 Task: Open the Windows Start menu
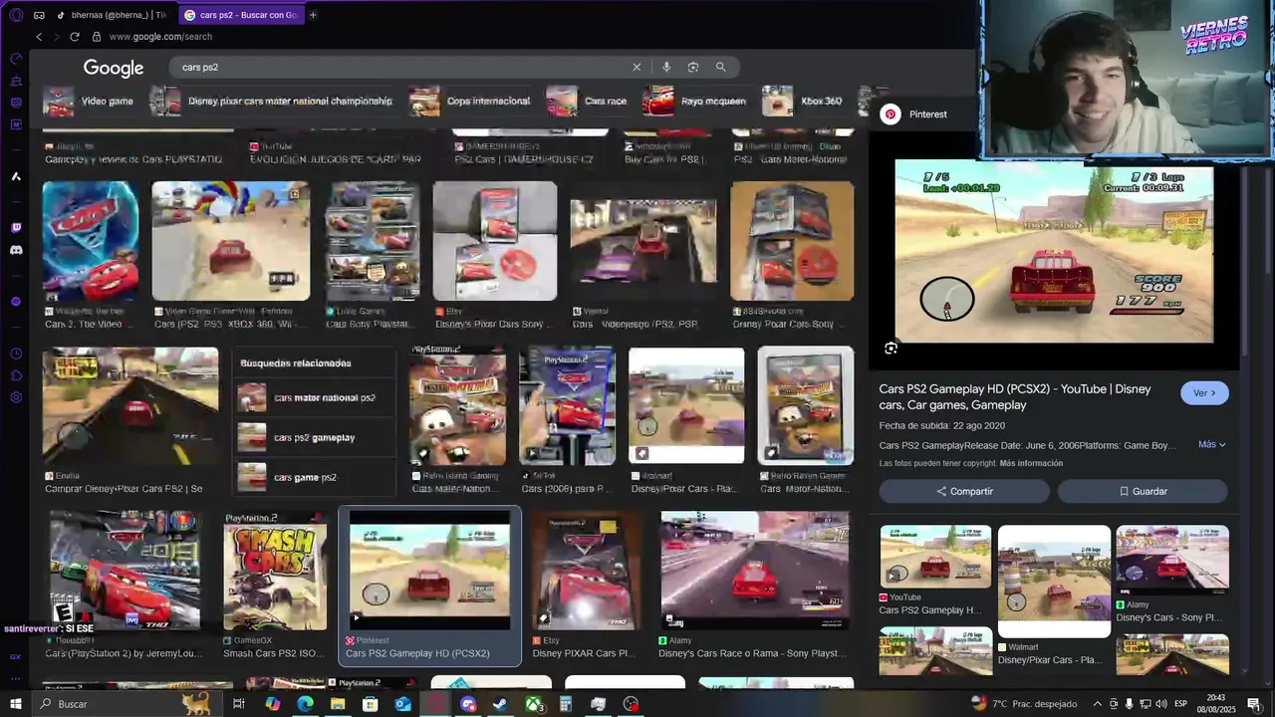(16, 704)
